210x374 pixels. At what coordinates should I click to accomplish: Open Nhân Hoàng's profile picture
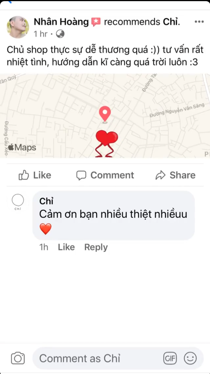click(x=18, y=27)
